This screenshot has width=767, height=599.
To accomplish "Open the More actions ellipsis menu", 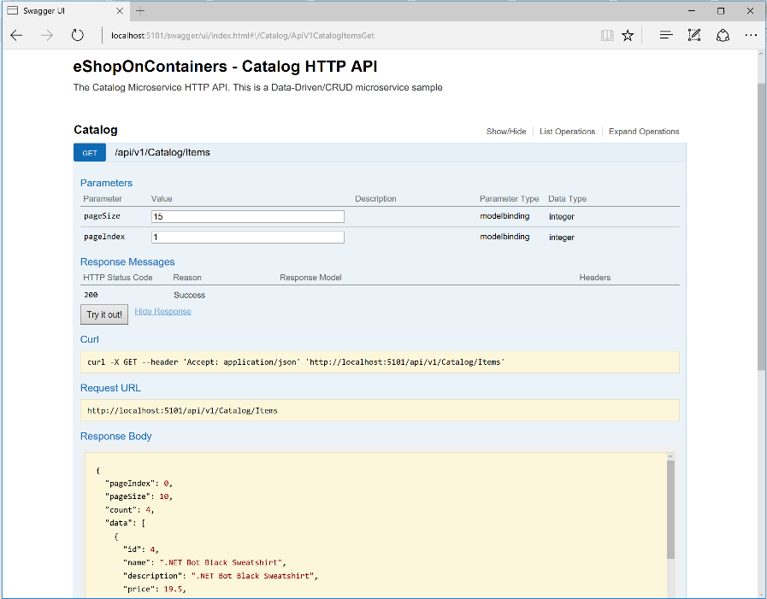I will click(751, 35).
